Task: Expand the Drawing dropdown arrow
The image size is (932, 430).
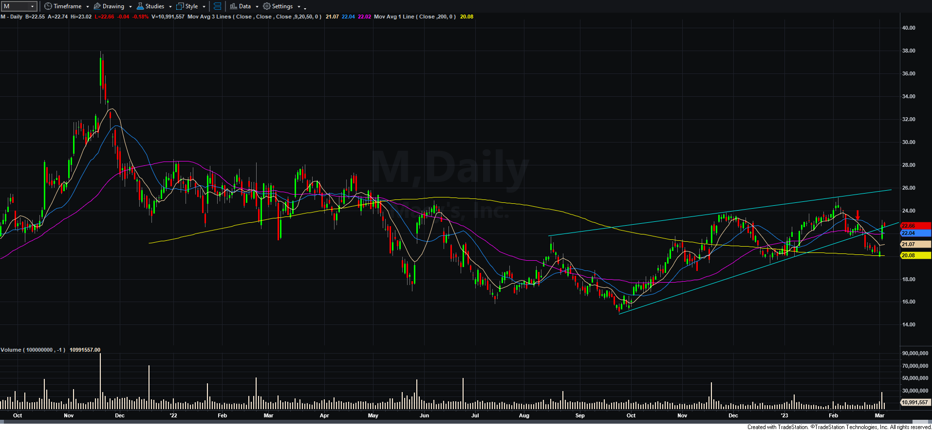Action: [x=130, y=7]
